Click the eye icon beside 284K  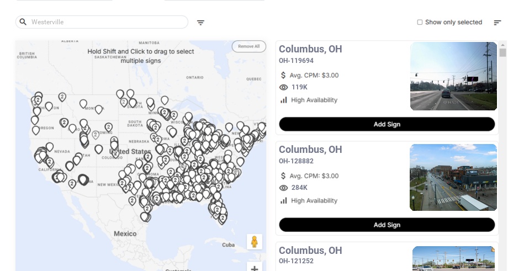coord(284,188)
